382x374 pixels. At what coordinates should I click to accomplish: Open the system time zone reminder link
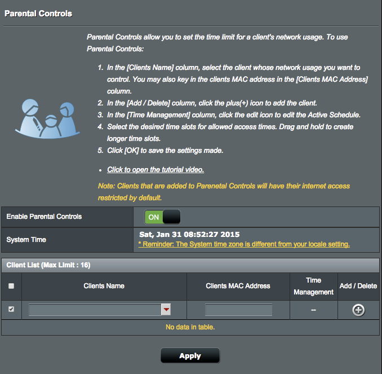point(244,244)
